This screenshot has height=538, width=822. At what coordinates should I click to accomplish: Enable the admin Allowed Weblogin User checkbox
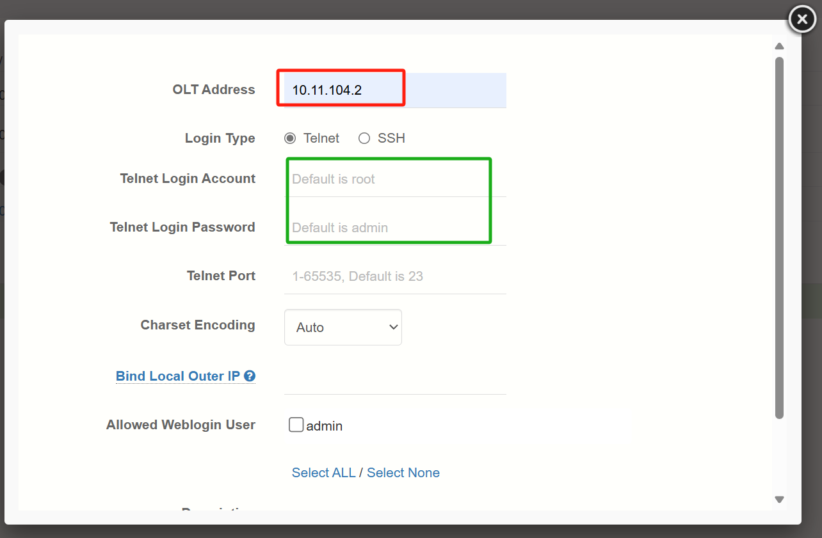pos(296,424)
